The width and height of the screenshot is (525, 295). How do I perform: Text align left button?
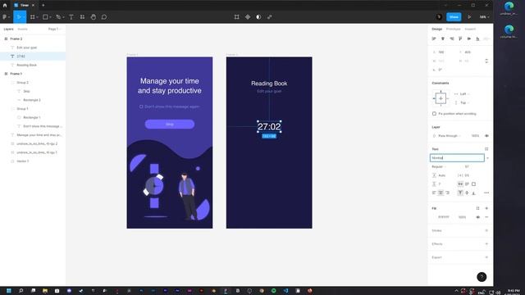point(434,193)
